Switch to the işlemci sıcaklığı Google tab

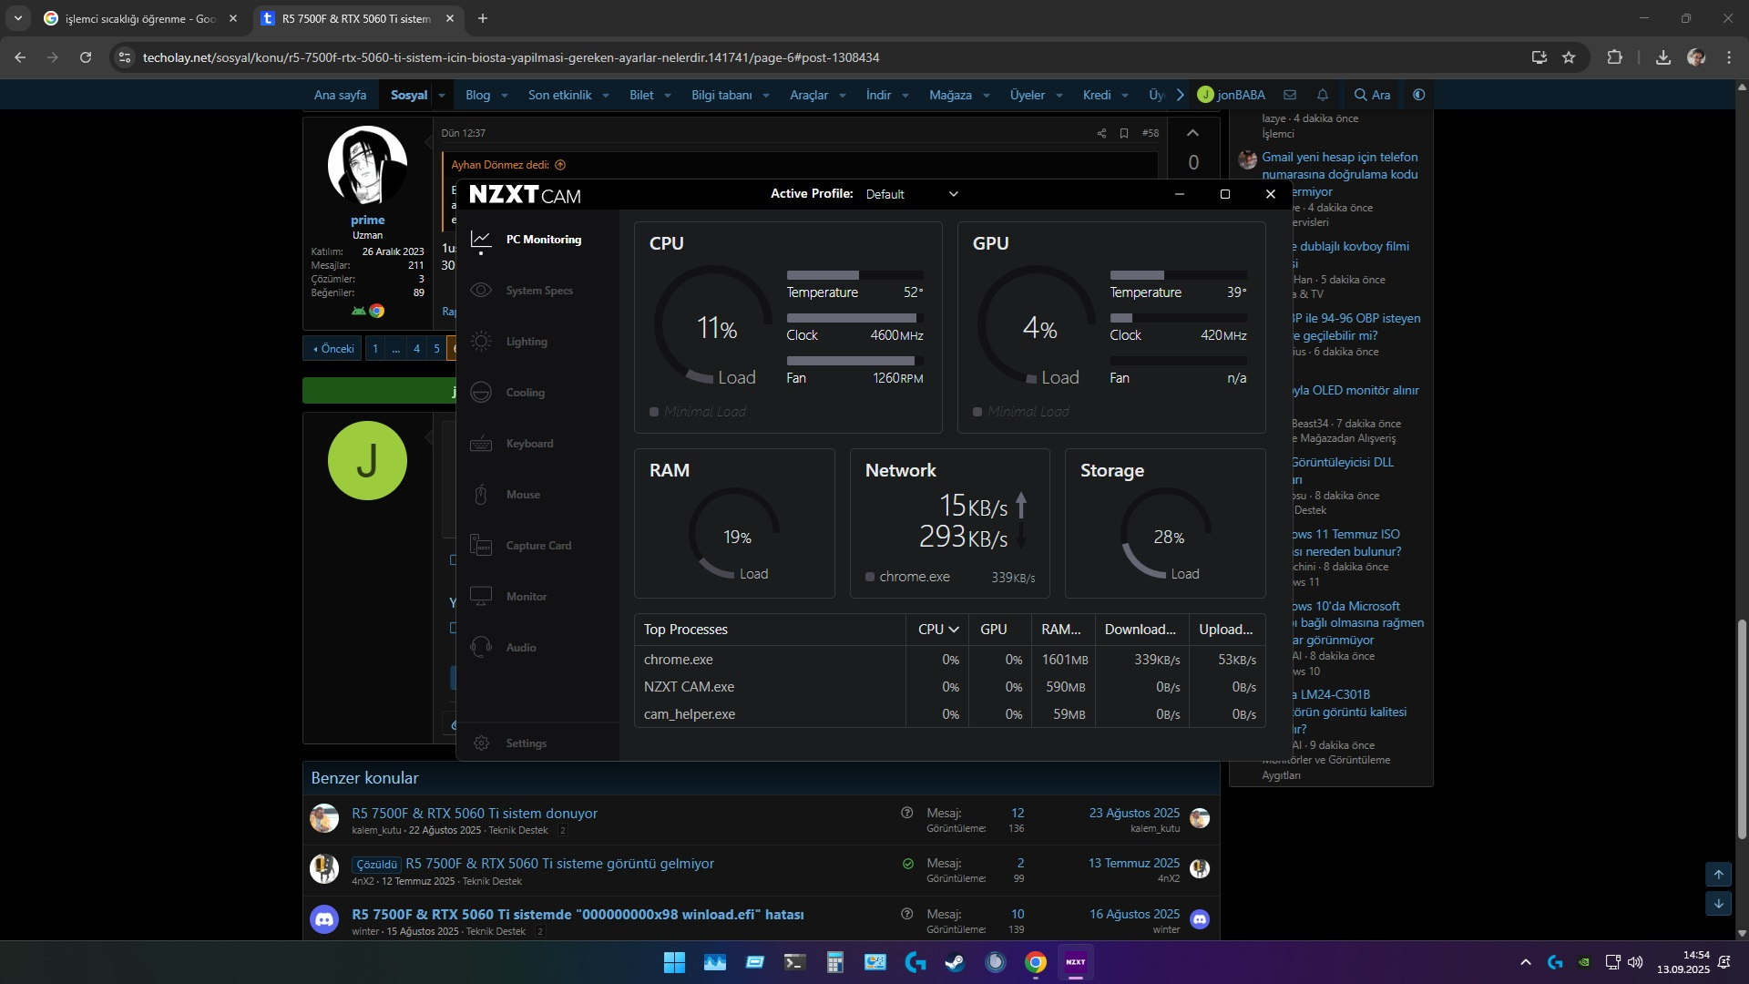tap(140, 18)
